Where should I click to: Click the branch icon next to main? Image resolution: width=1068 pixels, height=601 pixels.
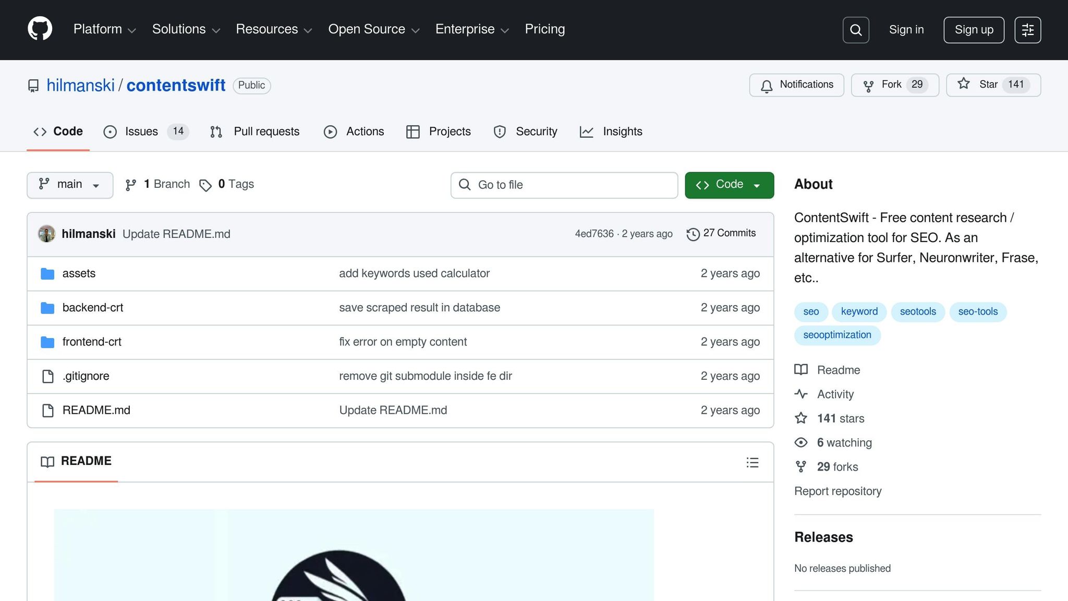(x=130, y=184)
